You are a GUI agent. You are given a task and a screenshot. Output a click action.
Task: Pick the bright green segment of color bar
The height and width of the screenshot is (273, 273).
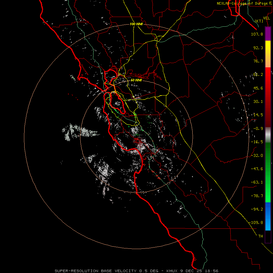[x=268, y=172]
